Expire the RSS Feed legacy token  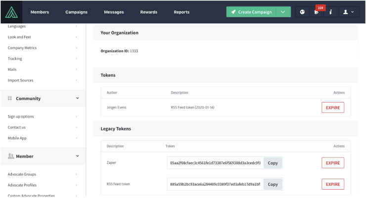(333, 184)
